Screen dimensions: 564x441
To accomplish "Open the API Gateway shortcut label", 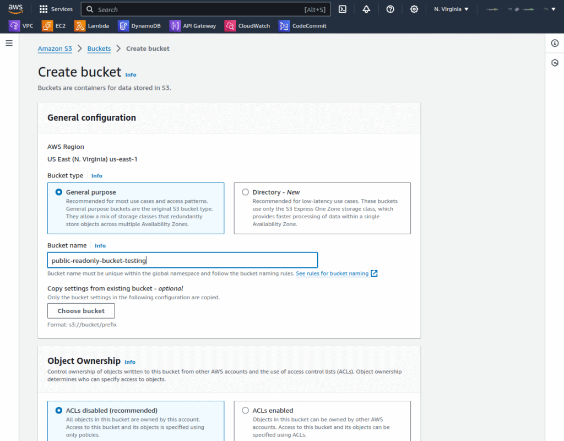I will pyautogui.click(x=199, y=26).
